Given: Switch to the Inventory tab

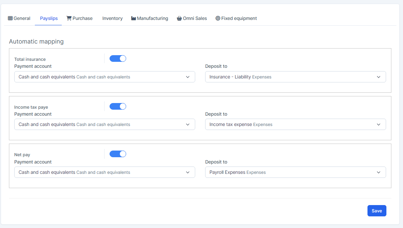Looking at the screenshot, I should (x=112, y=18).
